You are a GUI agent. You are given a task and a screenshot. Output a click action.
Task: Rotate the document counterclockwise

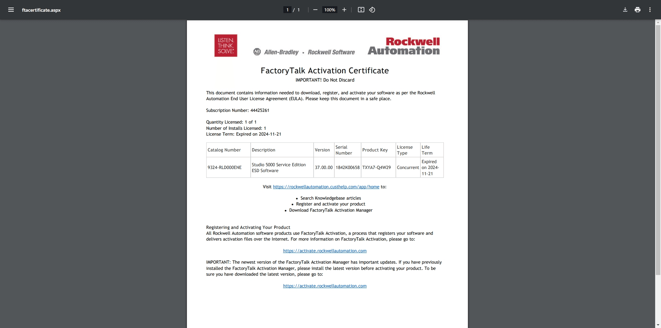coord(372,10)
